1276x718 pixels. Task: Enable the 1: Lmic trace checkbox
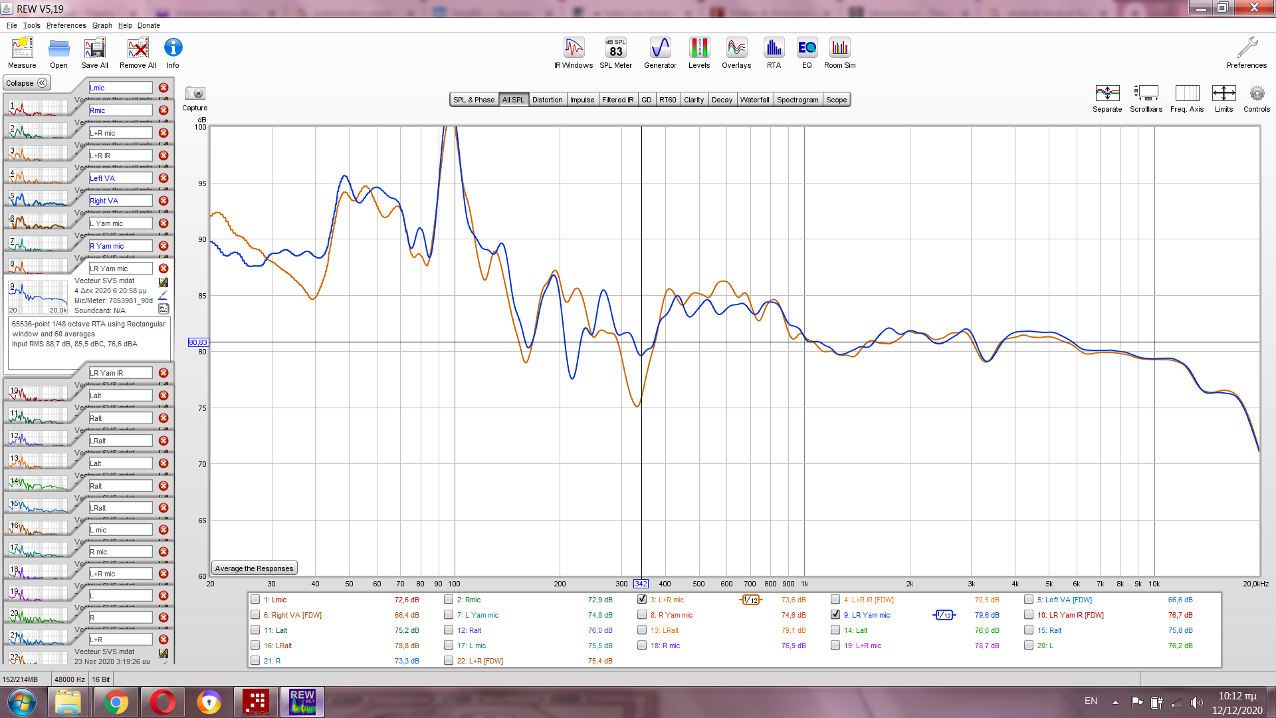point(255,600)
